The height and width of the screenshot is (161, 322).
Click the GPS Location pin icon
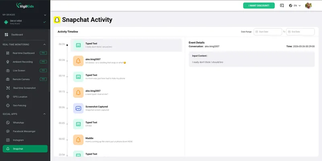(x=8, y=97)
